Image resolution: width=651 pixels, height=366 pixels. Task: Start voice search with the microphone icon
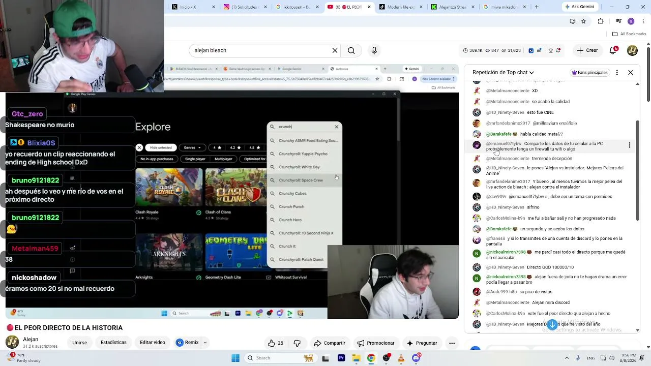(374, 50)
